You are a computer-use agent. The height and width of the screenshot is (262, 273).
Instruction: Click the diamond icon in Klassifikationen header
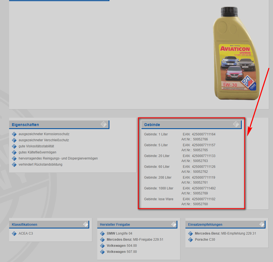click(x=85, y=224)
